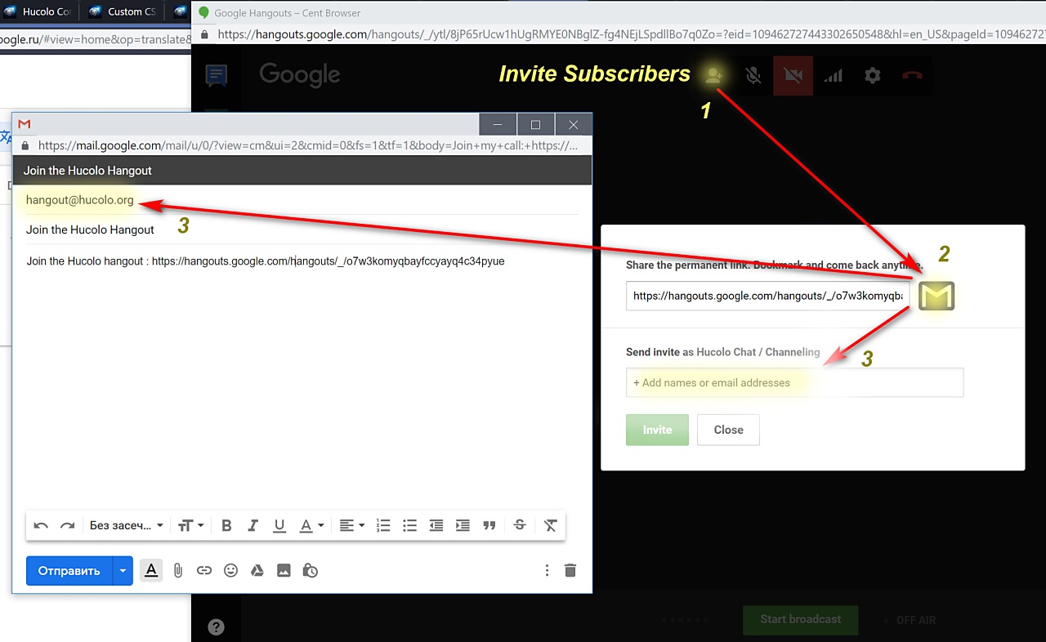The image size is (1046, 642).
Task: Toggle bold text formatting
Action: (x=226, y=526)
